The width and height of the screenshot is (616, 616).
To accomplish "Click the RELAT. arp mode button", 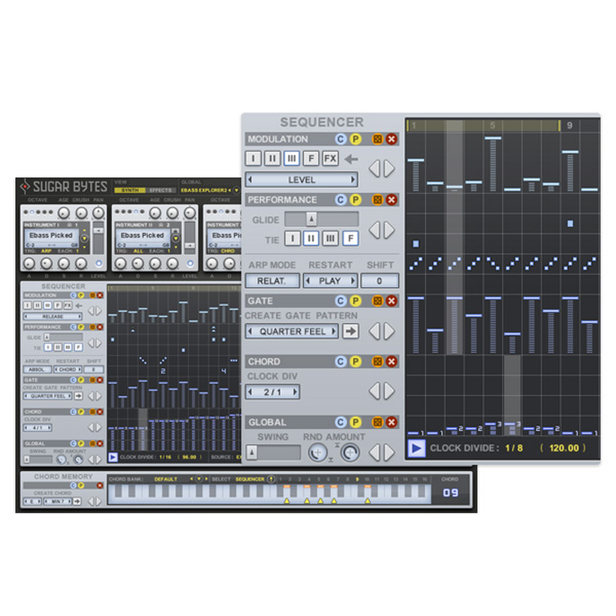I will tap(272, 281).
